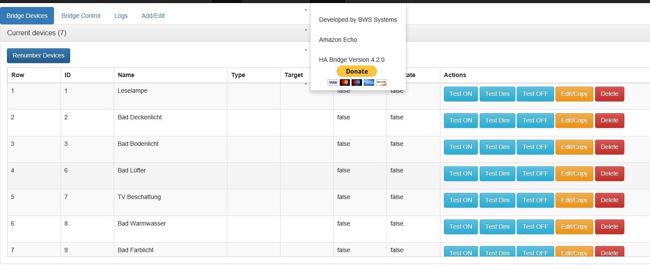Viewport: 650px width, 270px height.
Task: Click Edit/Copy for Bad Deckenlicht
Action: click(574, 120)
